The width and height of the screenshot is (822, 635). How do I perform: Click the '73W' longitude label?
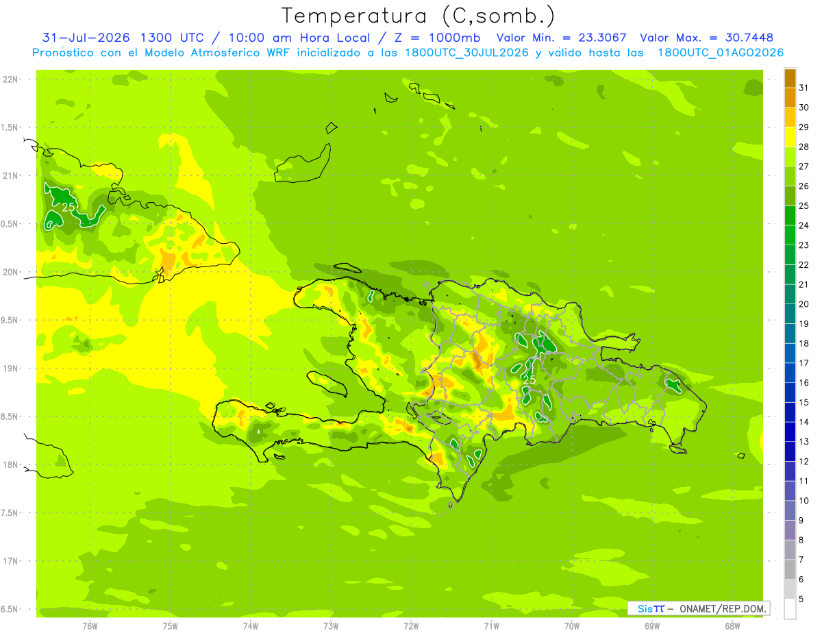(x=331, y=626)
